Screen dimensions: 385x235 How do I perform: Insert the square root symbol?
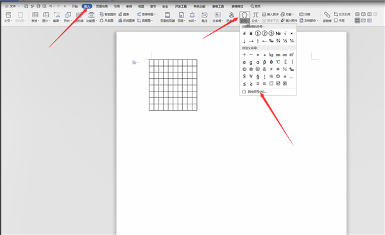point(285,33)
